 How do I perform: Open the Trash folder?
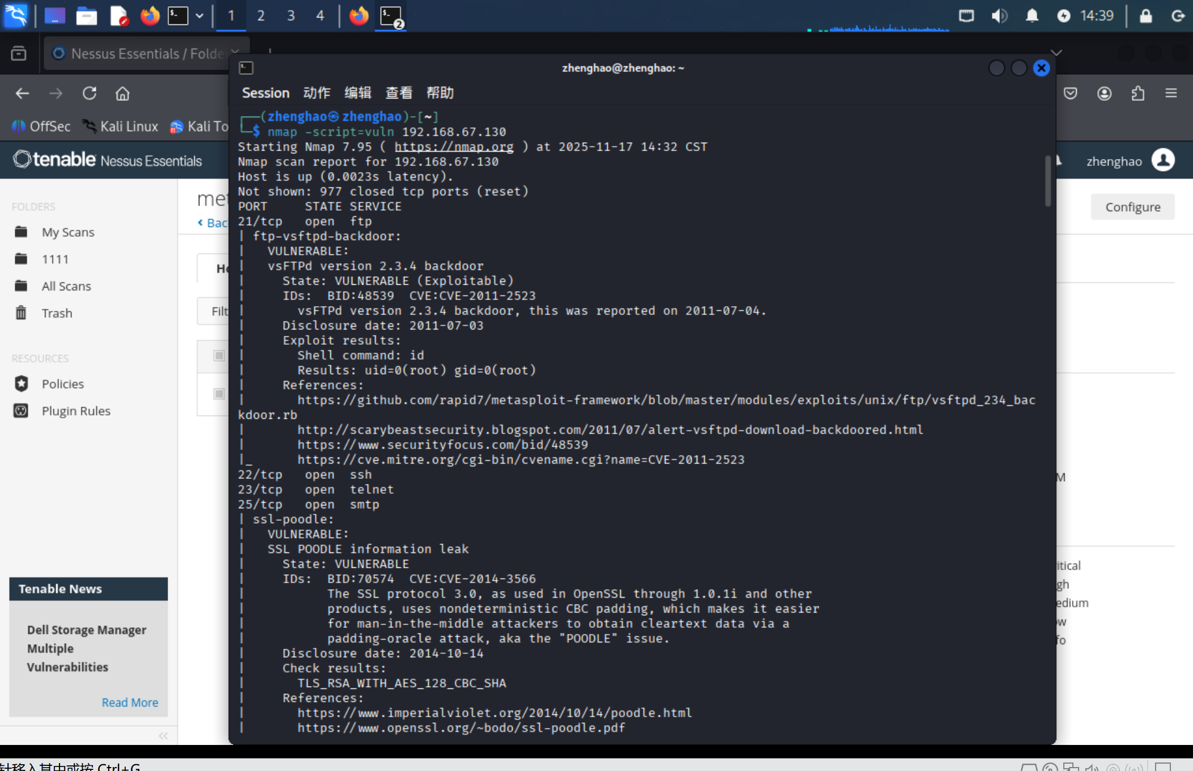click(x=57, y=313)
